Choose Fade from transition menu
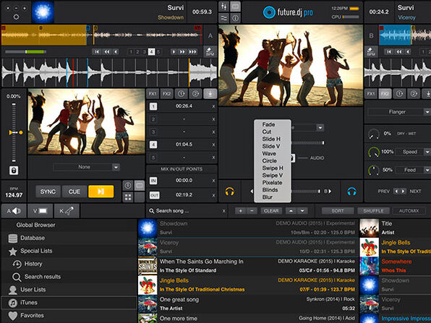This screenshot has height=323, width=431. coord(268,124)
